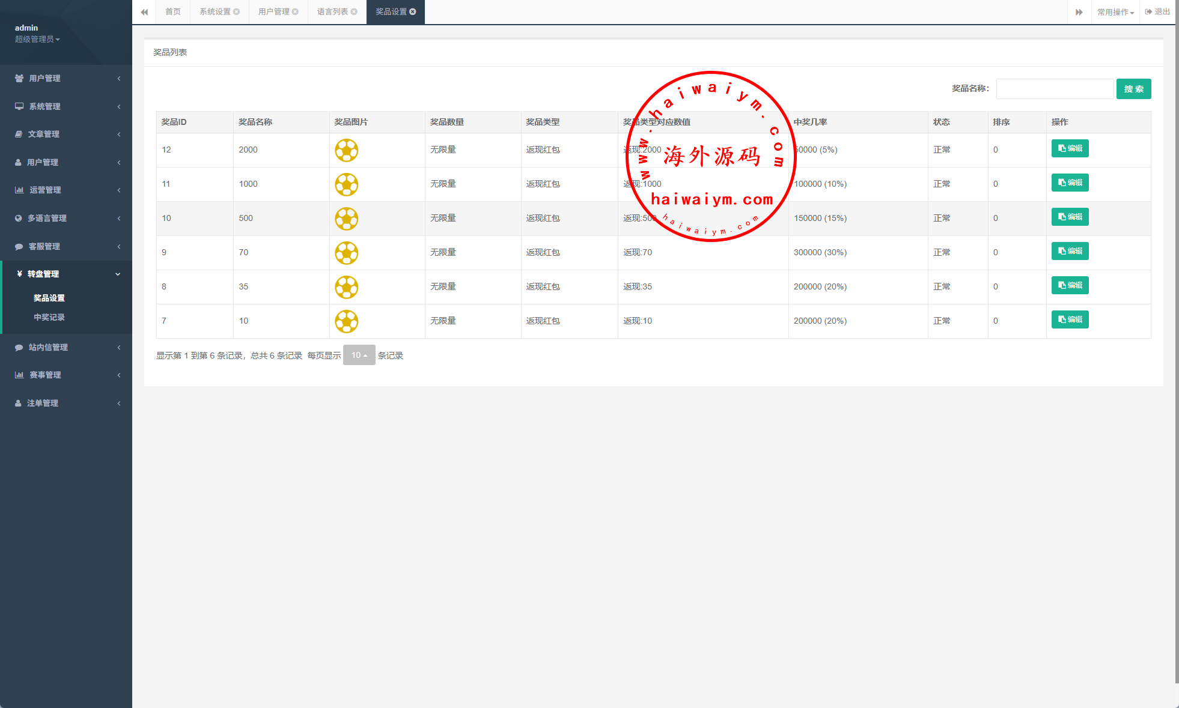Close the 语言列表 tab with its x icon
The width and height of the screenshot is (1179, 708).
click(354, 12)
